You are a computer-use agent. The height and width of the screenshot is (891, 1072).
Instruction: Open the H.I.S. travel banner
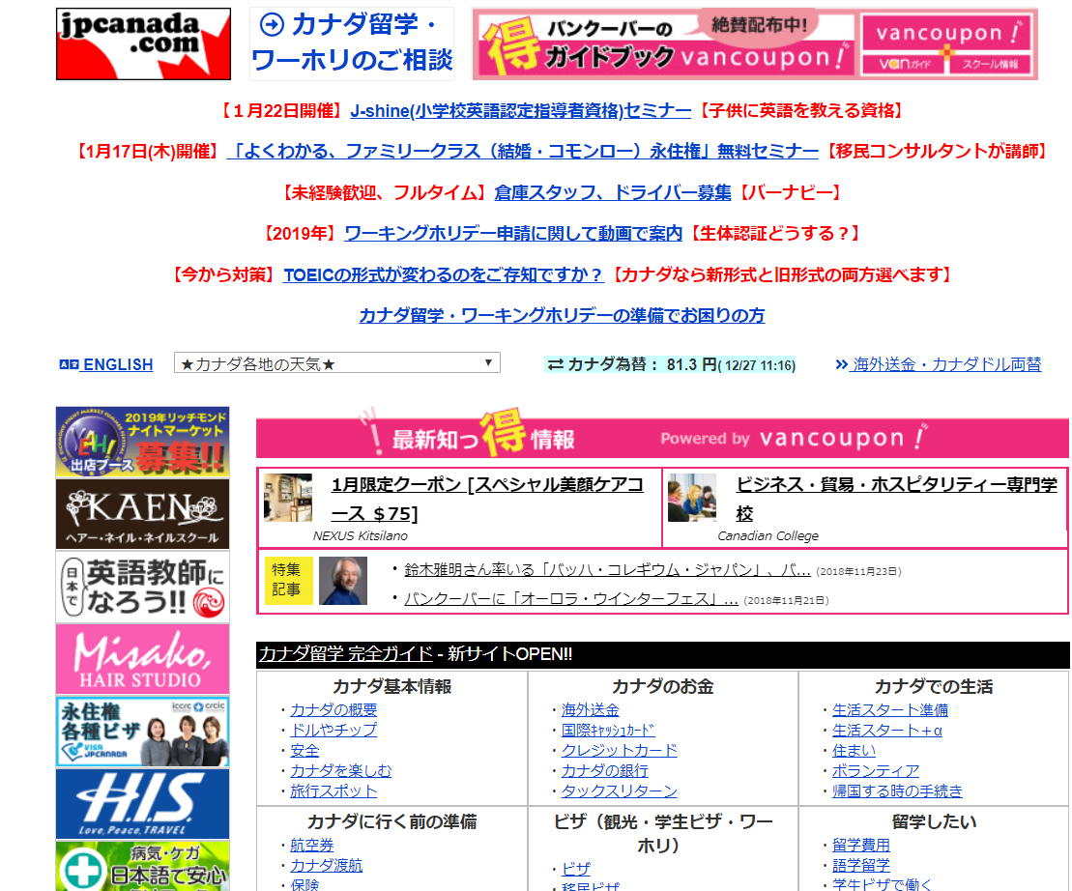coord(142,803)
